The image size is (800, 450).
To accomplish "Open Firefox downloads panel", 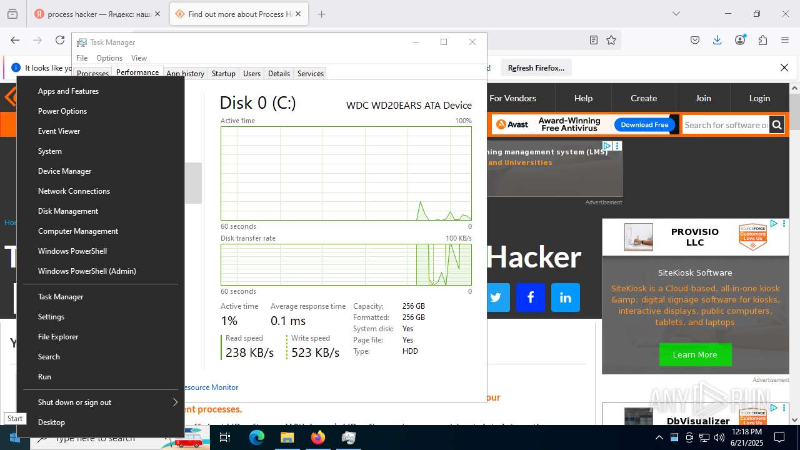I will click(x=717, y=40).
